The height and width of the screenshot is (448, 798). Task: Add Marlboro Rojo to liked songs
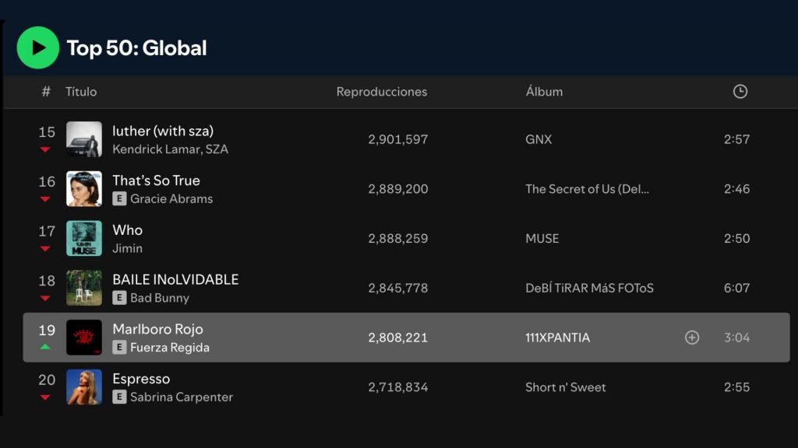click(x=692, y=338)
